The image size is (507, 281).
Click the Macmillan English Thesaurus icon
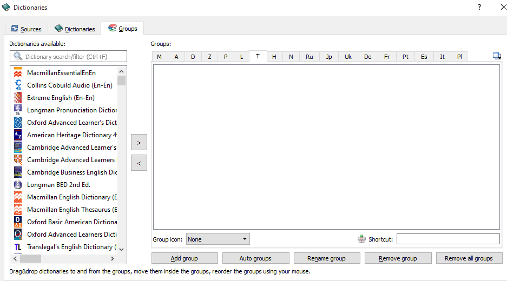click(x=18, y=209)
